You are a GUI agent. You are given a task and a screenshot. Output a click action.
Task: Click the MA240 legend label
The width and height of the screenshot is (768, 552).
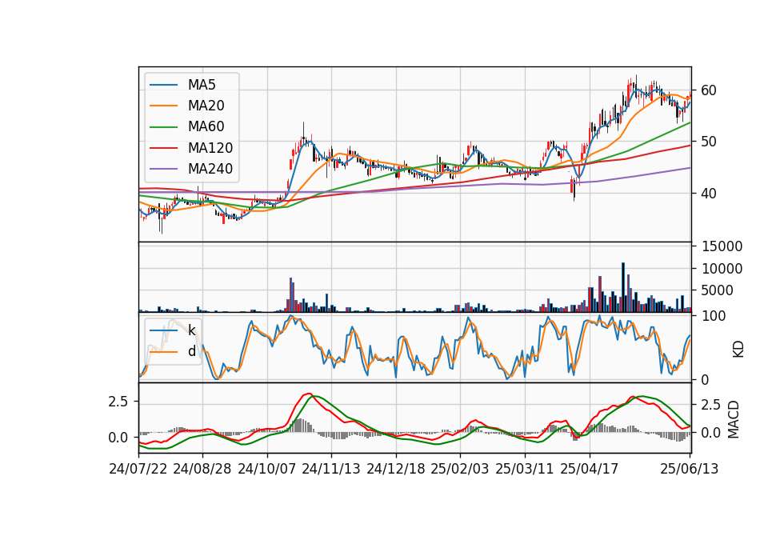(x=210, y=169)
